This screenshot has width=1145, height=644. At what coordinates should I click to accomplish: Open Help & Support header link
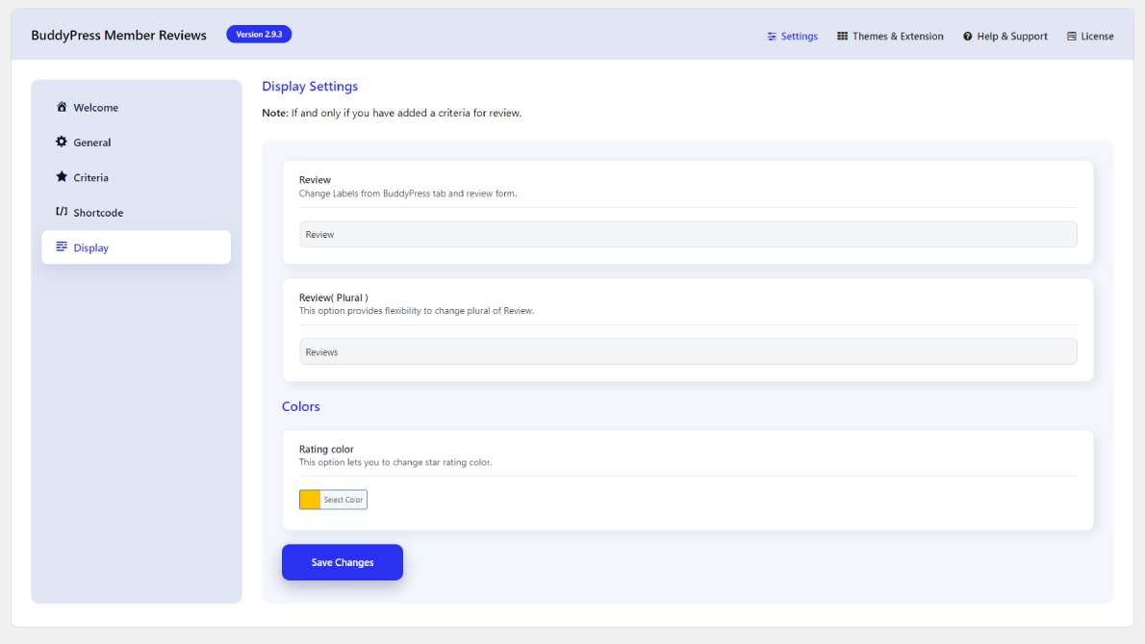1005,36
